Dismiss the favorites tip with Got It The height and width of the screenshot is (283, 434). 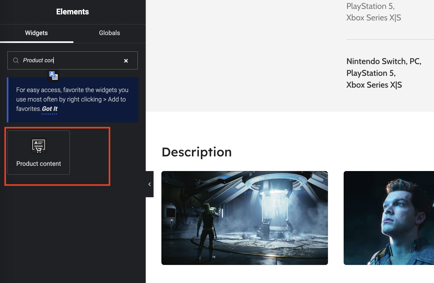[50, 109]
